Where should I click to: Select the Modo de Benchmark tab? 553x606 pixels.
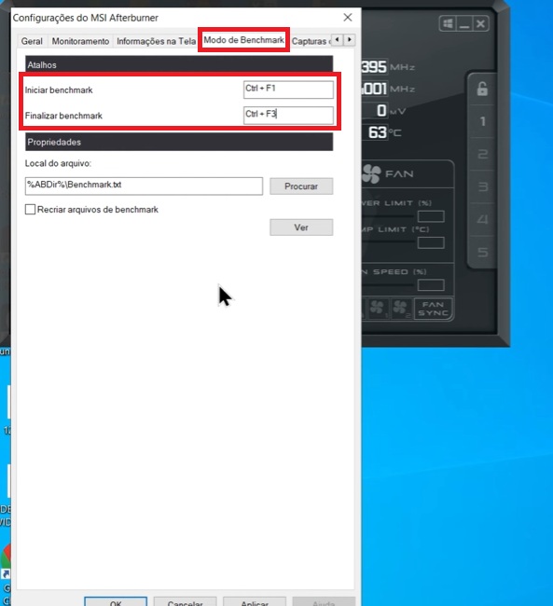[x=243, y=40]
